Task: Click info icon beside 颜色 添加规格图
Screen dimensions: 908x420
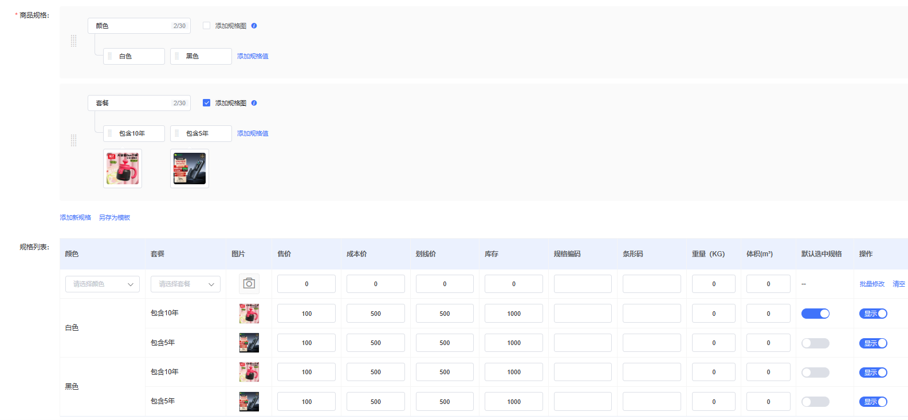Action: (254, 26)
